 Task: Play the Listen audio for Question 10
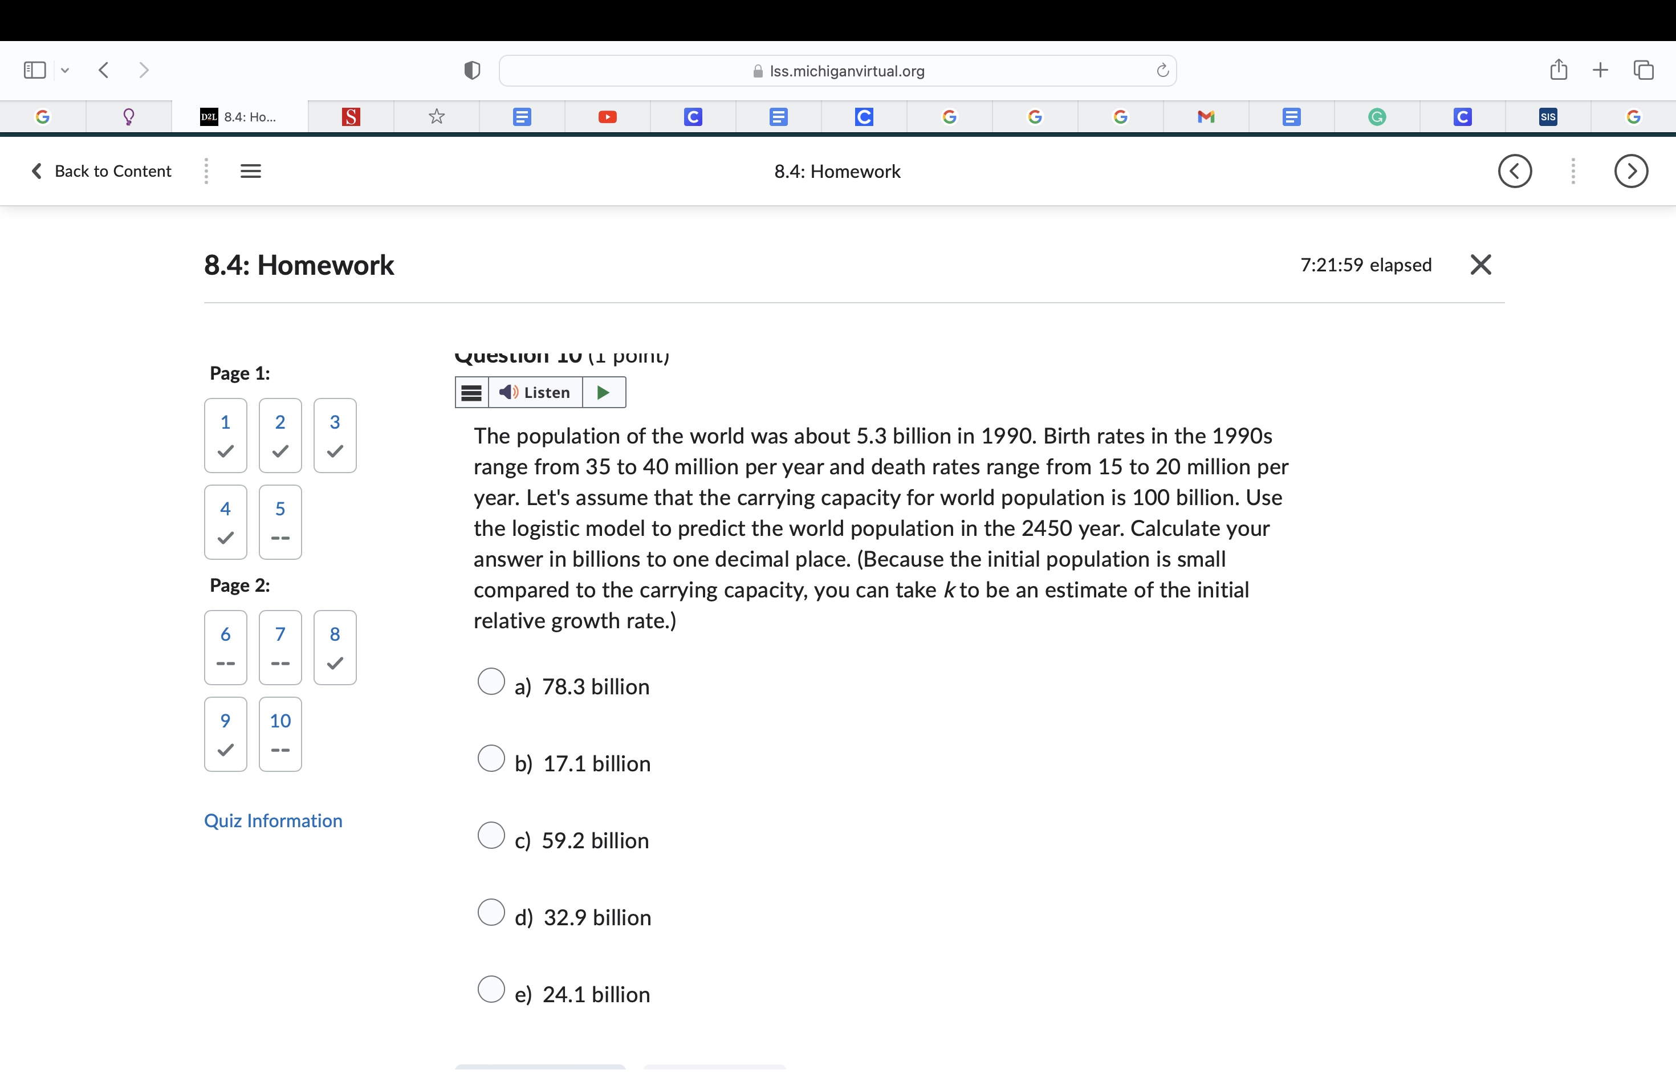pyautogui.click(x=604, y=392)
